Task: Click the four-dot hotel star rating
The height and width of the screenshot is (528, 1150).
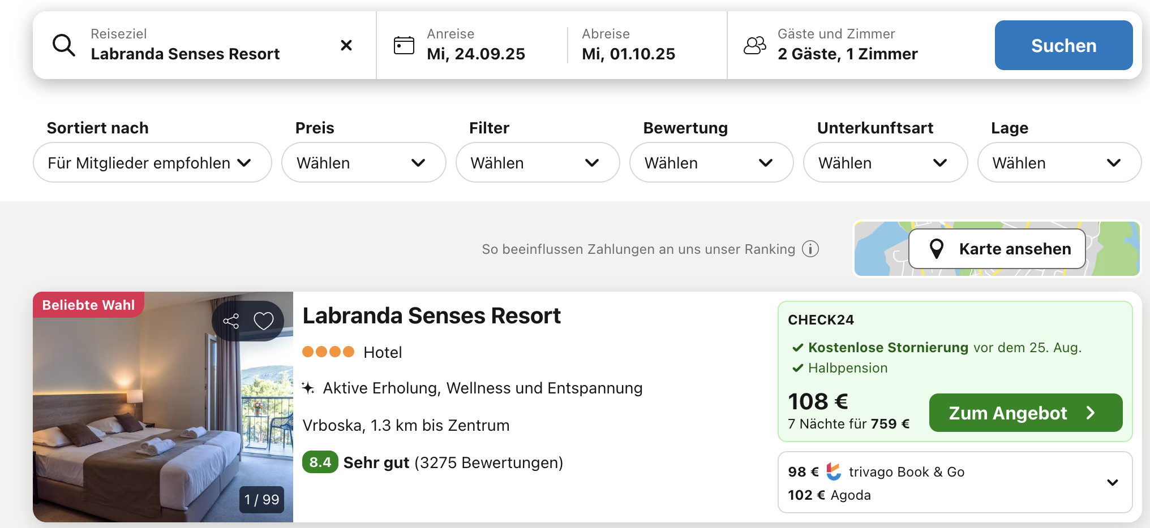Action: tap(328, 352)
